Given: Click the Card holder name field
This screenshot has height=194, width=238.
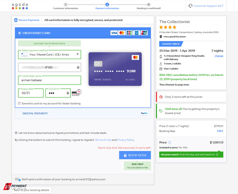Looking at the screenshot, I should pos(49,80).
